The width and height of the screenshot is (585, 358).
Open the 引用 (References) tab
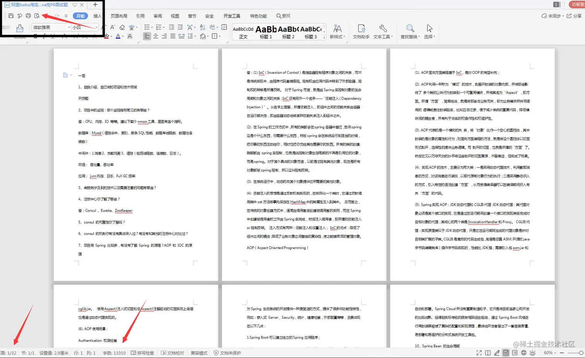(140, 16)
